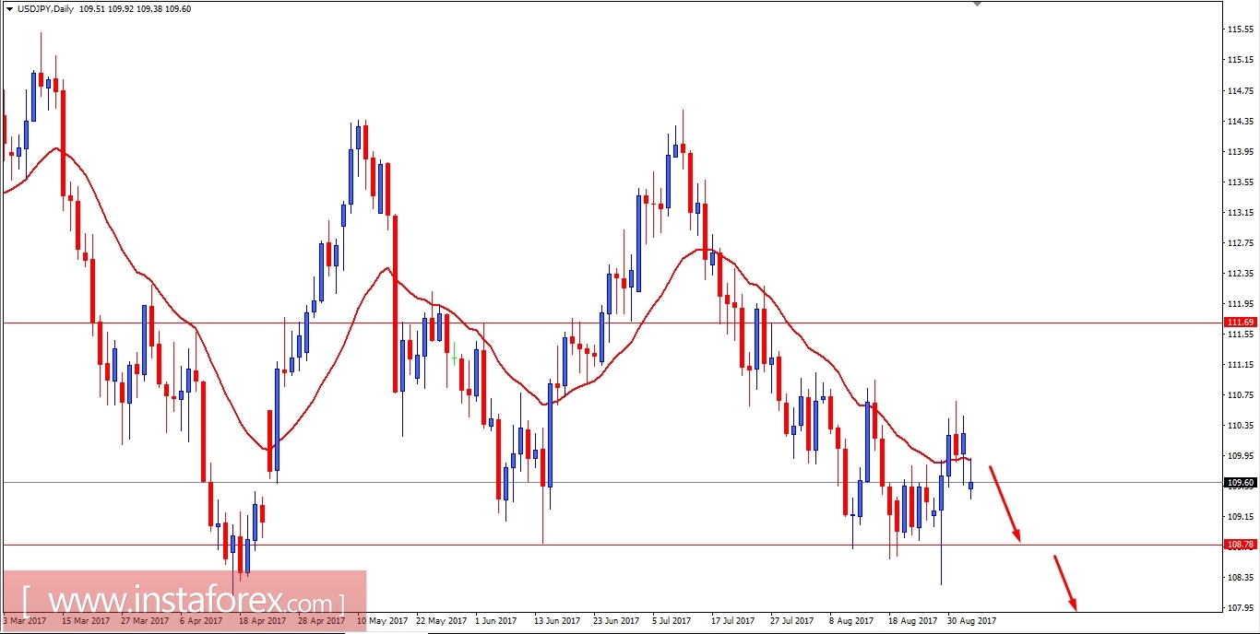The width and height of the screenshot is (1260, 634).
Task: Click the red 111.69 price tag
Action: click(1241, 323)
